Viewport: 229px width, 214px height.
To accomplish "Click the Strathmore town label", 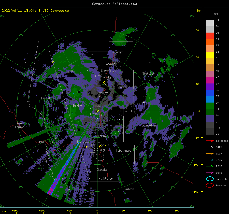I will (x=124, y=151).
